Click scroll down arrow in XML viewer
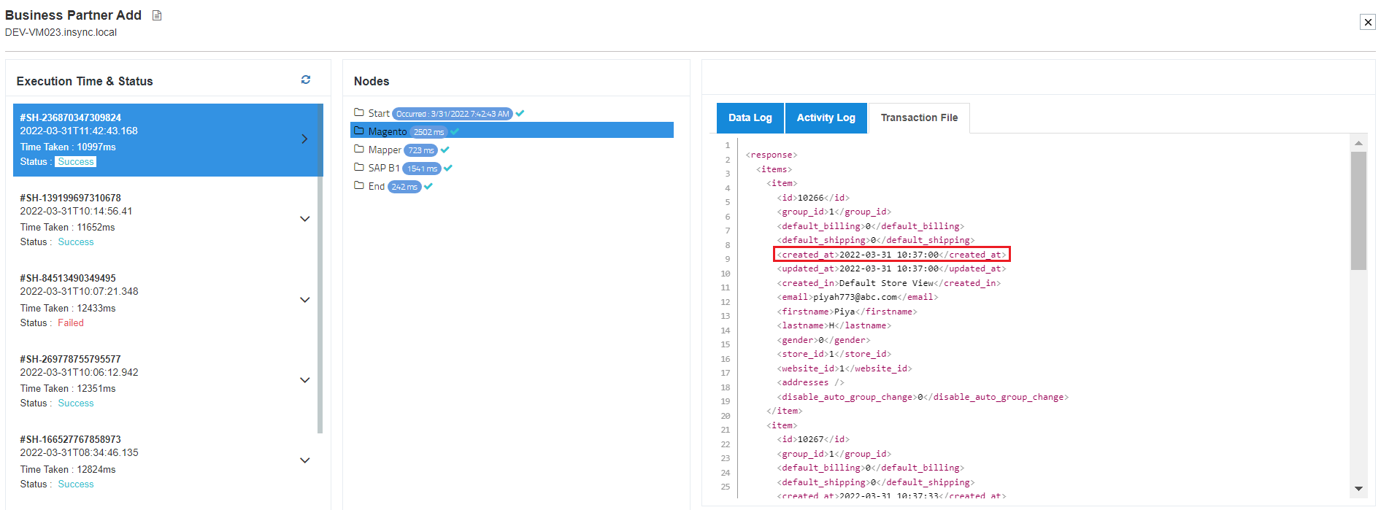The width and height of the screenshot is (1381, 510). click(x=1358, y=488)
